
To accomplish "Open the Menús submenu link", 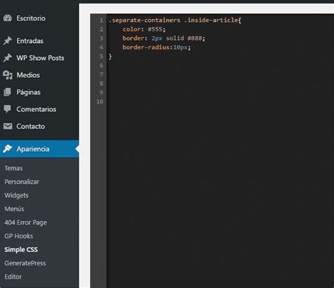I will tap(14, 208).
